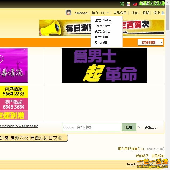The height and width of the screenshot is (170, 170).
Task: Click the vertical page scrollbar thumb
Action: tap(168, 17)
